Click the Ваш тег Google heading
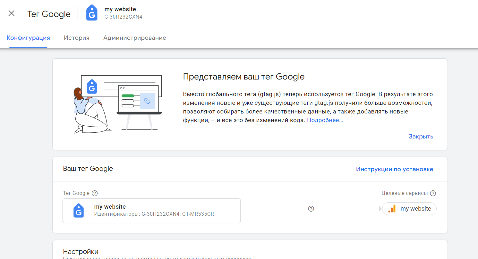 click(88, 169)
